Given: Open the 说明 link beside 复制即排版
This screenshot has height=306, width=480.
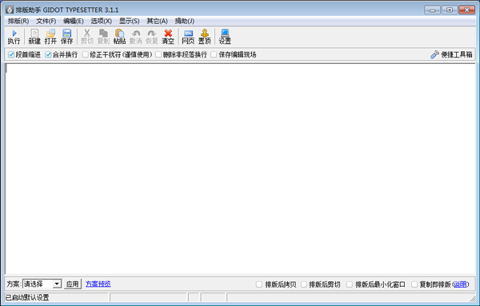Looking at the screenshot, I should pos(461,284).
